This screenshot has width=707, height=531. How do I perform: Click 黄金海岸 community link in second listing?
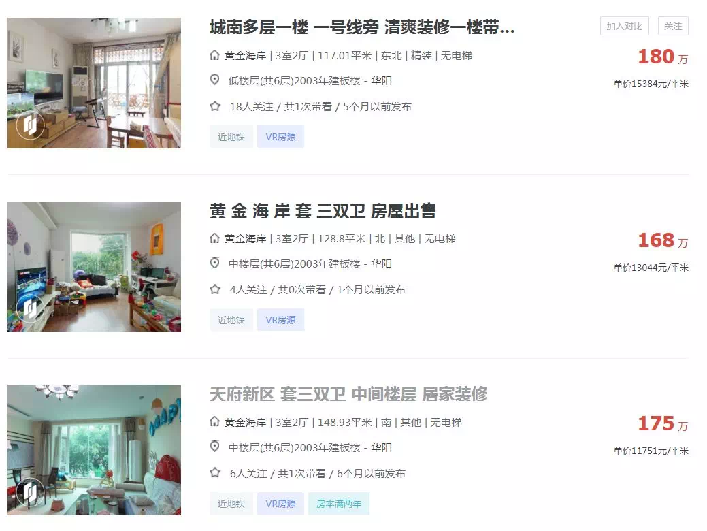[x=246, y=239]
